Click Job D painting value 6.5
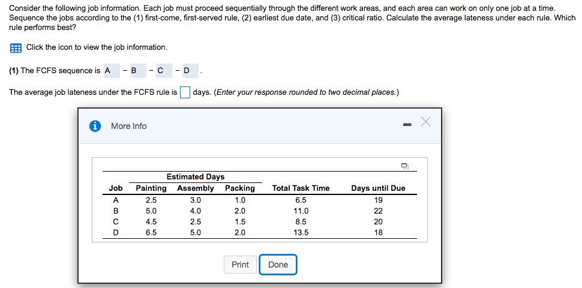Screen dimensions: 582x288 pyautogui.click(x=151, y=233)
